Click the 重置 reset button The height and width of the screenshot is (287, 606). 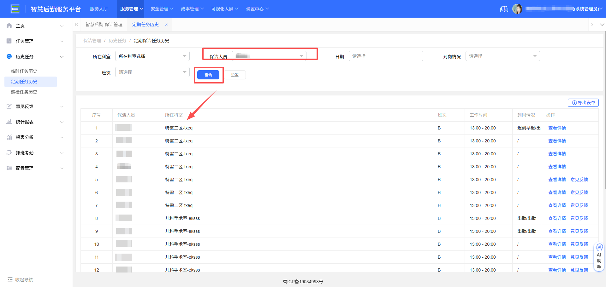[235, 75]
